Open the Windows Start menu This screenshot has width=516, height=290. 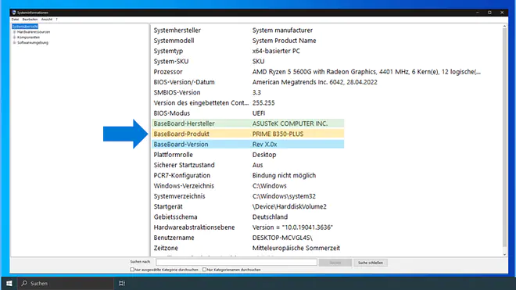click(x=9, y=283)
